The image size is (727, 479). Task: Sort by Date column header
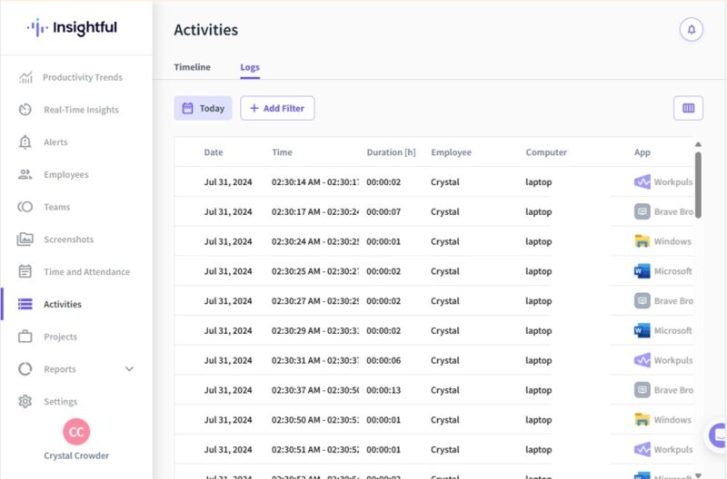214,152
